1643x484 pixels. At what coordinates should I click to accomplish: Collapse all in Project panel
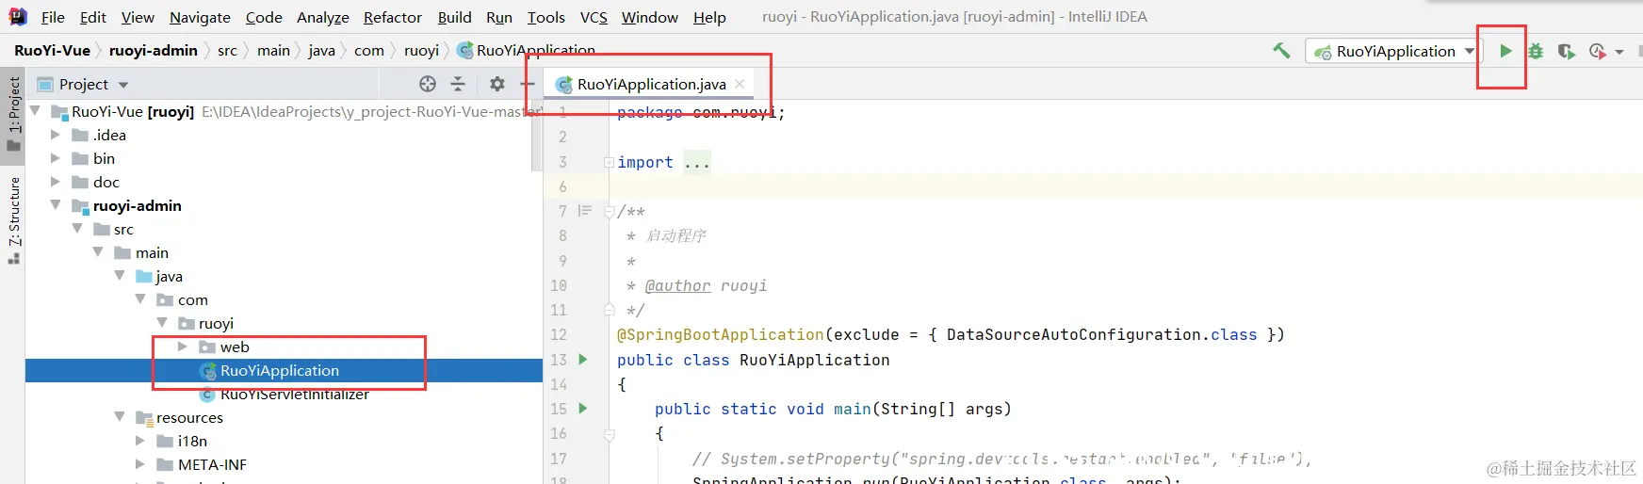(458, 84)
